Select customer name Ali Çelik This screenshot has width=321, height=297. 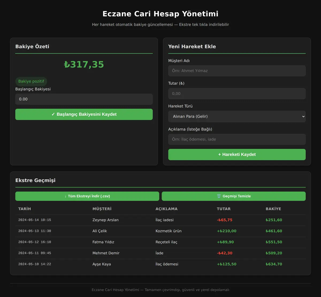pyautogui.click(x=100, y=231)
